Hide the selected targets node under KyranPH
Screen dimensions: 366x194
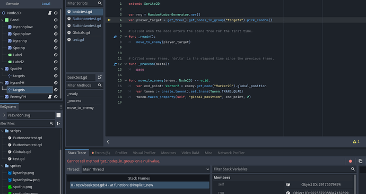pos(56,90)
